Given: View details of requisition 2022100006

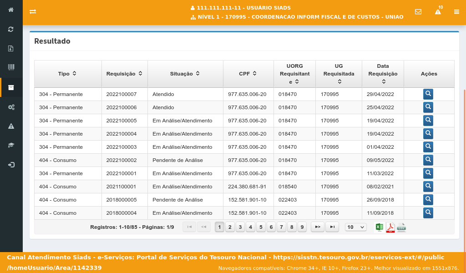Looking at the screenshot, I should point(428,107).
